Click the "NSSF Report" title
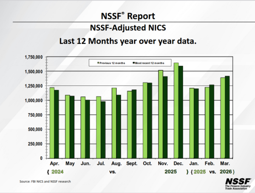Screen dimensions: 255x193 [128, 17]
